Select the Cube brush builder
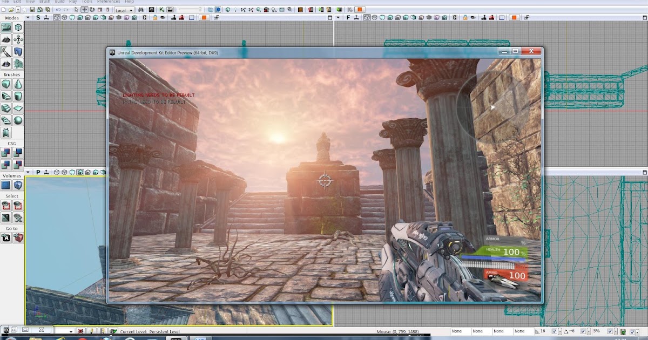The image size is (648, 340). pos(6,84)
